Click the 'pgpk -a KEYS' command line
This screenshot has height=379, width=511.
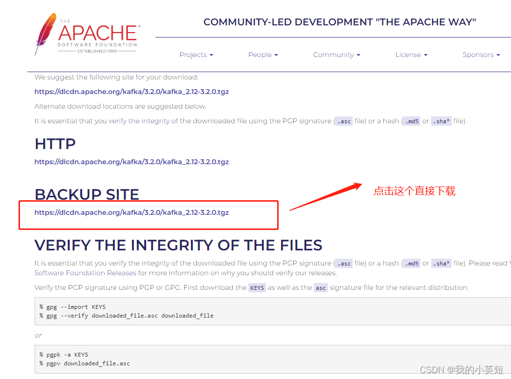point(63,355)
